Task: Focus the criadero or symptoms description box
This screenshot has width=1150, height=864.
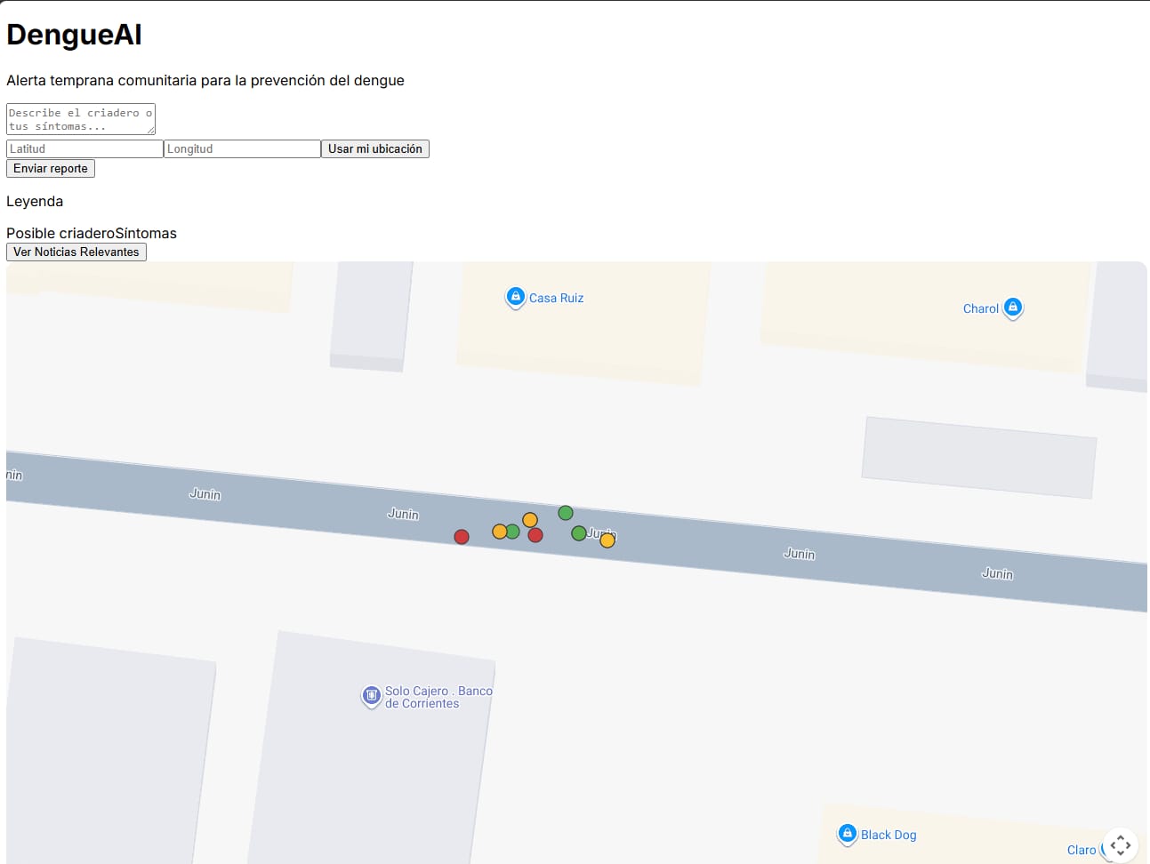Action: click(80, 119)
